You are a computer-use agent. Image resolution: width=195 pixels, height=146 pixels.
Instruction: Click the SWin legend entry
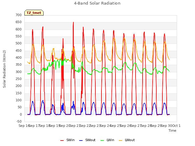tap(67, 140)
